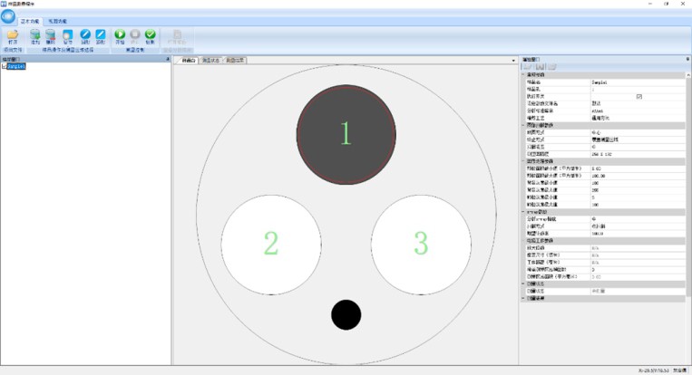692x375 pixels.
Task: Click the gray stop measurement icon
Action: (135, 35)
